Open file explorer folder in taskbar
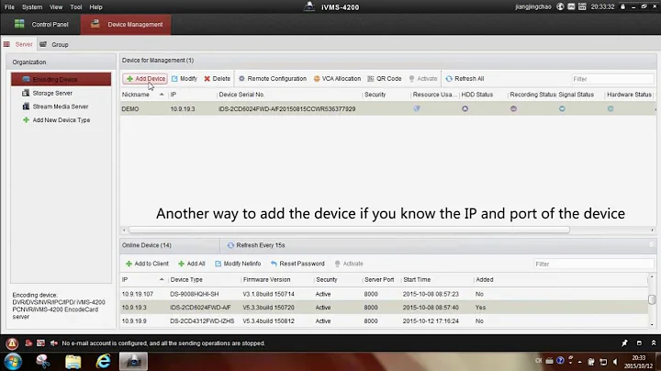The height and width of the screenshot is (371, 661). 73,362
